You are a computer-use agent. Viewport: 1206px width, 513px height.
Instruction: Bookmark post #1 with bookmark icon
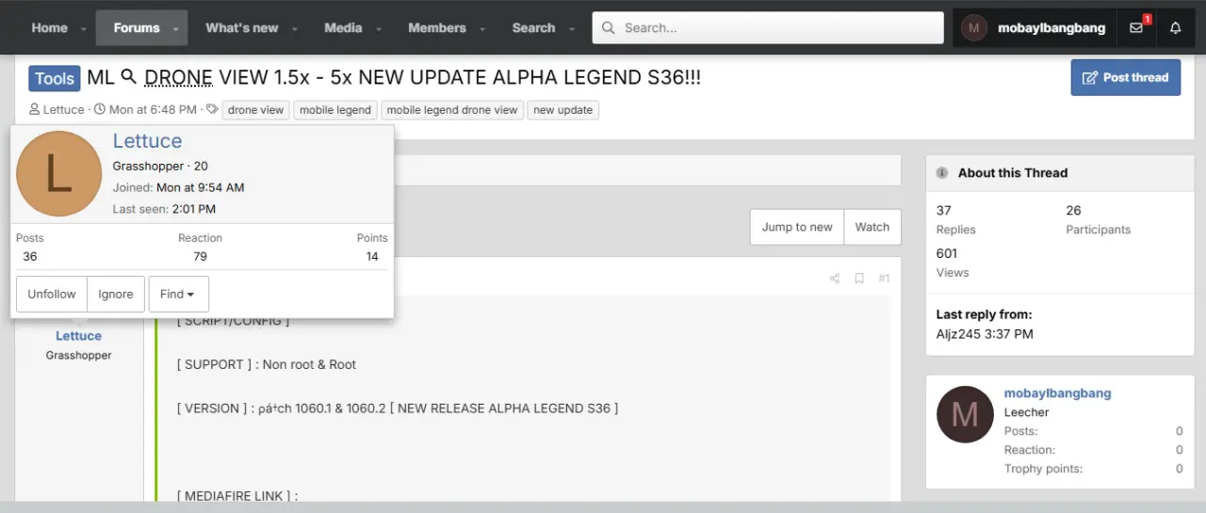click(x=859, y=279)
